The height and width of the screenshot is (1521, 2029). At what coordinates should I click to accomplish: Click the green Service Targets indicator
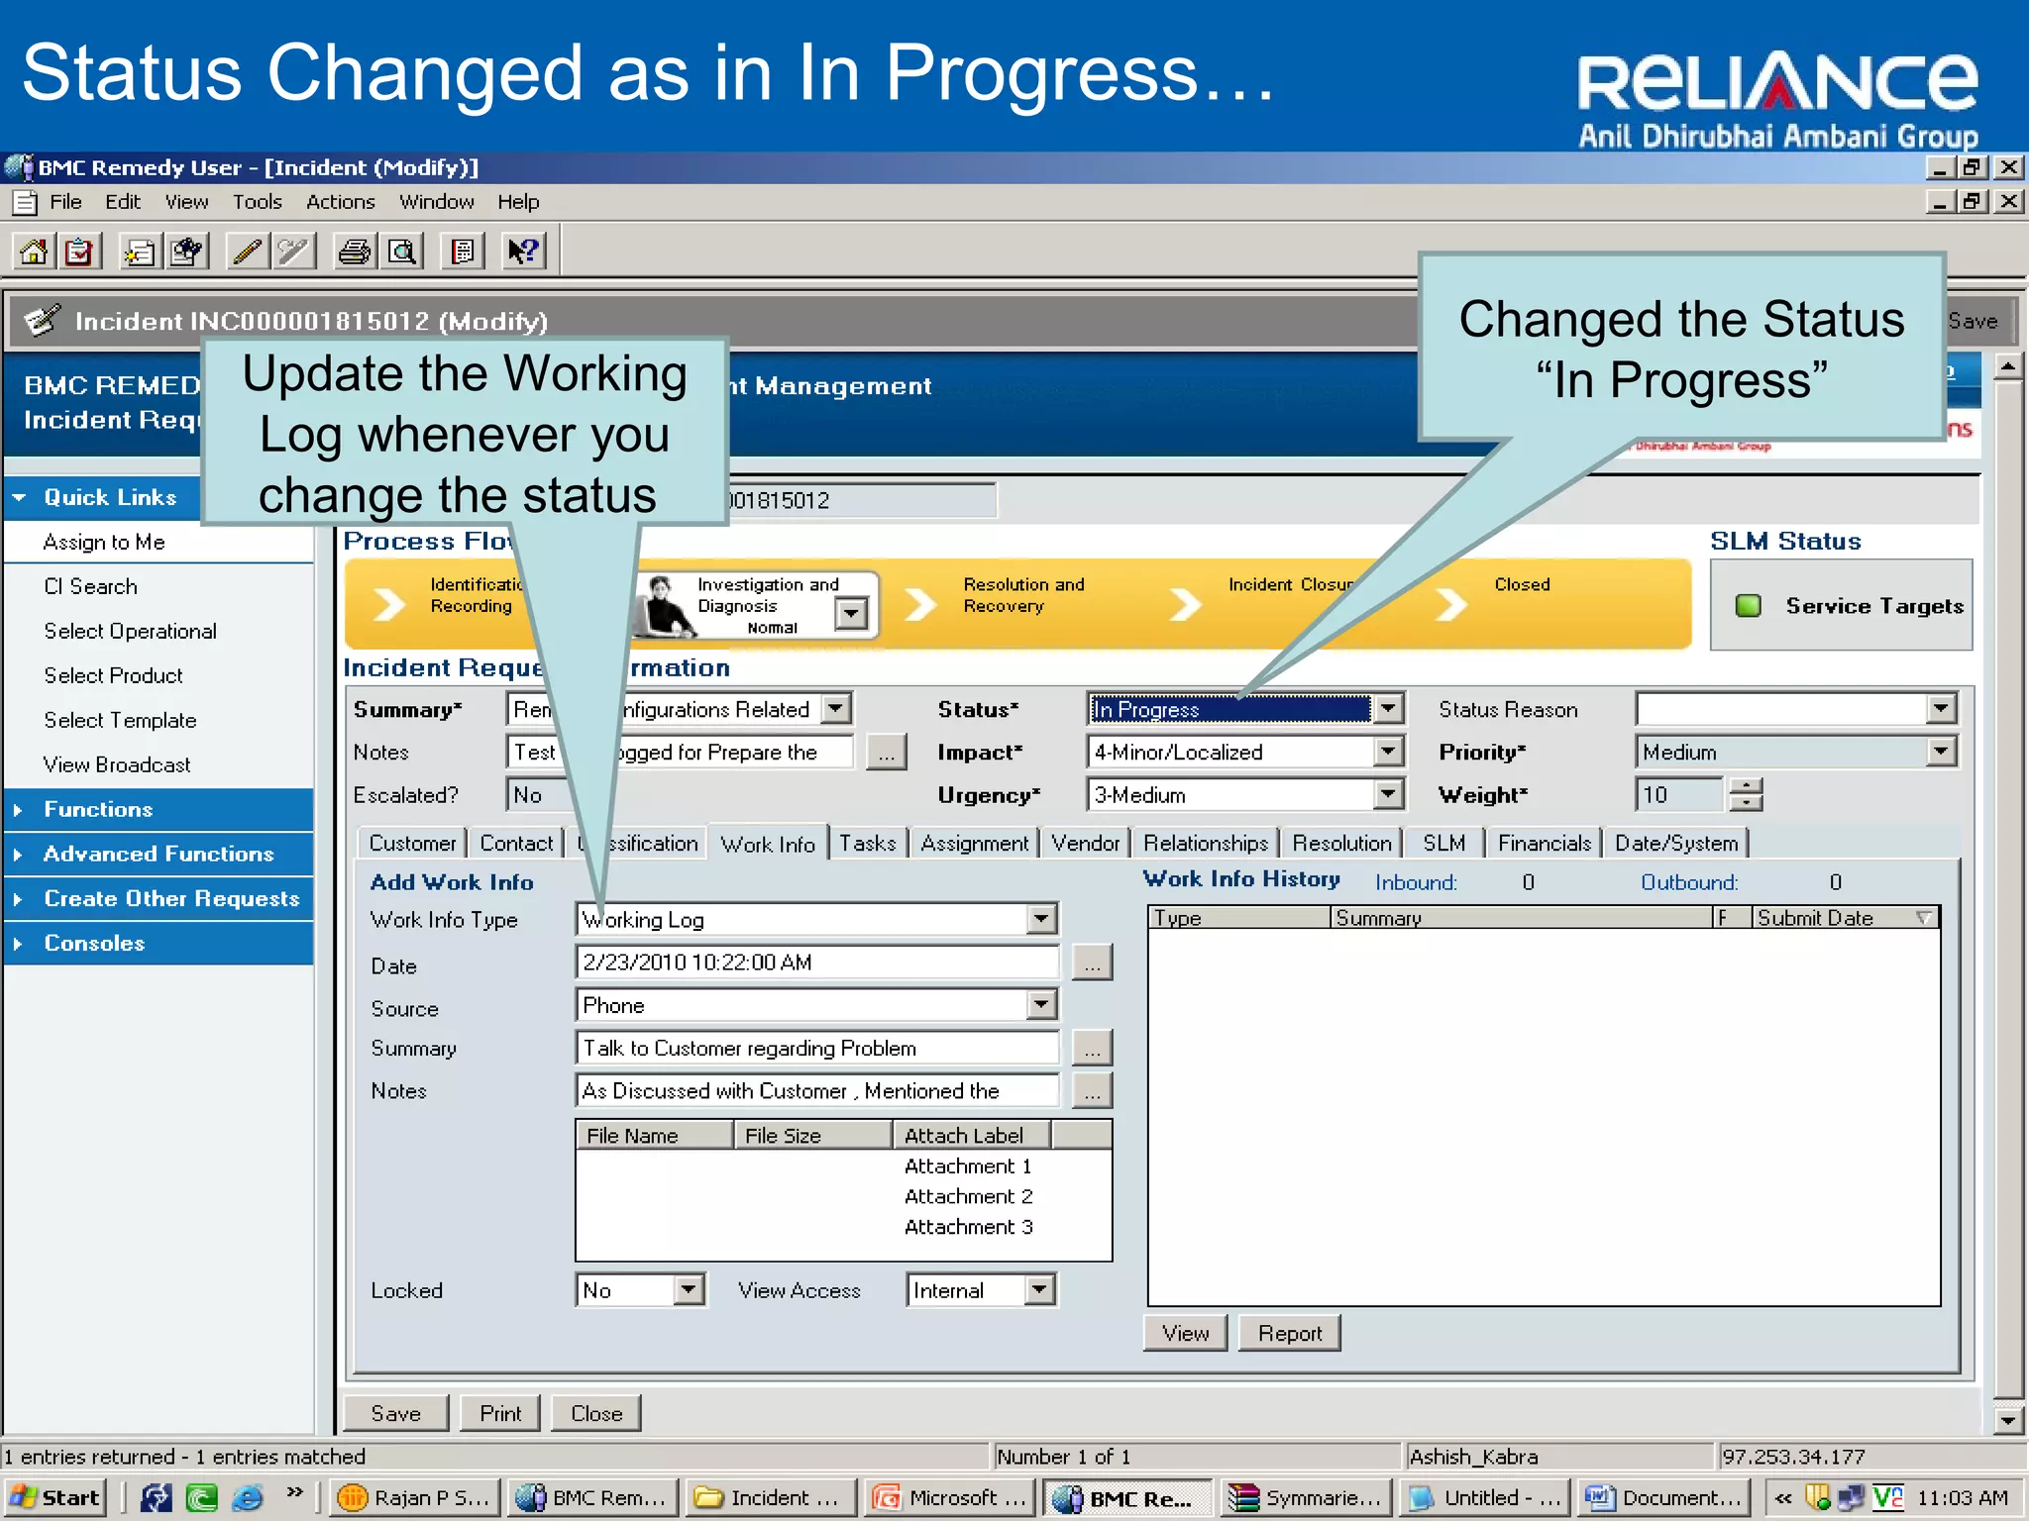coord(1749,606)
